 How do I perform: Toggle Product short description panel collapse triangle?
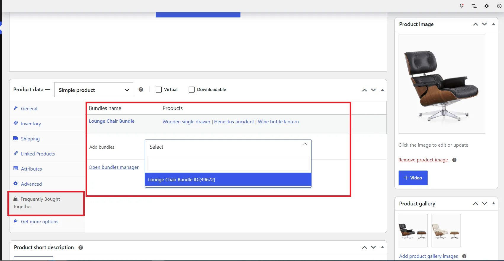click(383, 247)
